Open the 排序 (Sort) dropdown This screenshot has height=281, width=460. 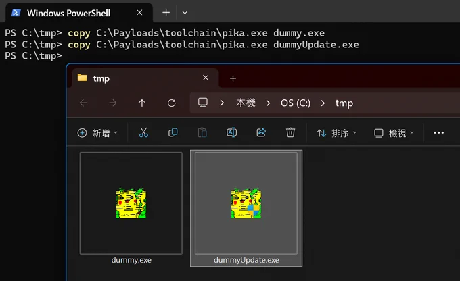tap(336, 133)
